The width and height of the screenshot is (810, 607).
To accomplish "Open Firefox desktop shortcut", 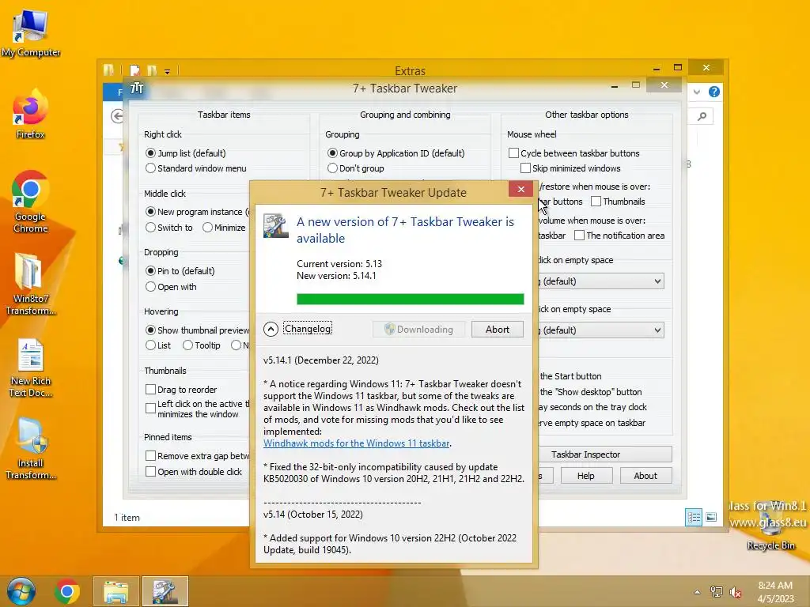I will [31, 115].
